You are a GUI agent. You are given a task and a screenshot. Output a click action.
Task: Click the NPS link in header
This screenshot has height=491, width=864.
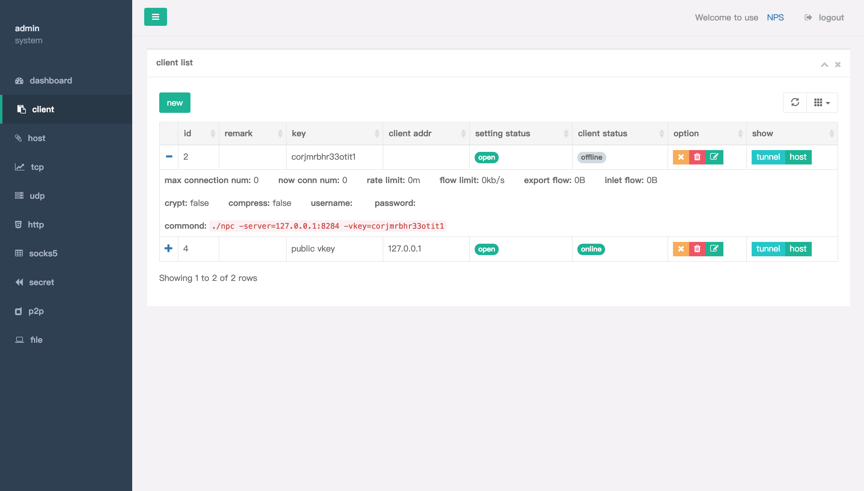coord(775,17)
